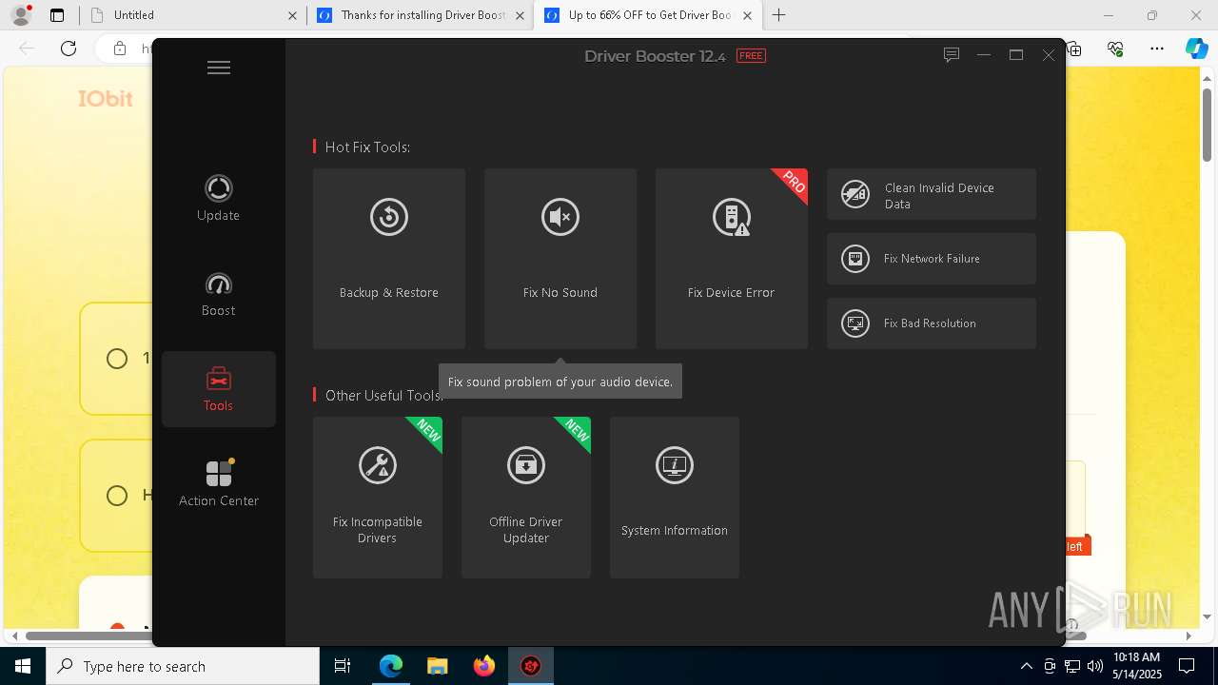Open the Edge profile icon
Viewport: 1218px width, 685px height.
(x=21, y=15)
